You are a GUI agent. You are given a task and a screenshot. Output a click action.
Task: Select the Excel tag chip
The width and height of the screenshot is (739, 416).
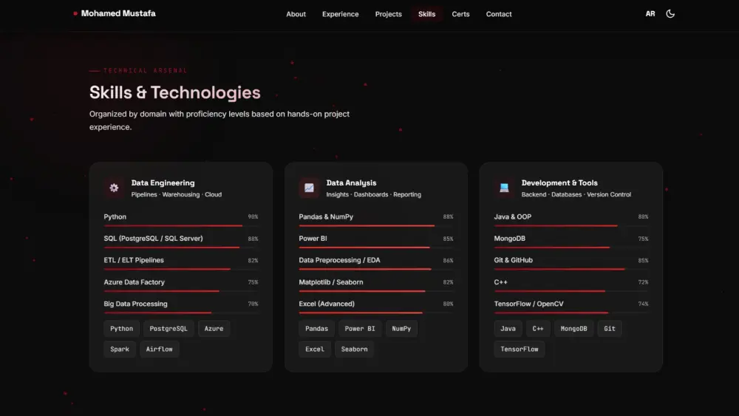(x=314, y=349)
